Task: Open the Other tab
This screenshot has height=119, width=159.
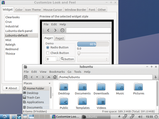Action: pos(102,10)
